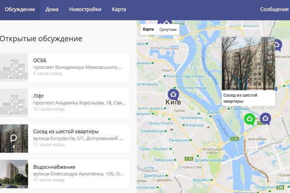
Task: Go to the Дома tab
Action: 52,9
